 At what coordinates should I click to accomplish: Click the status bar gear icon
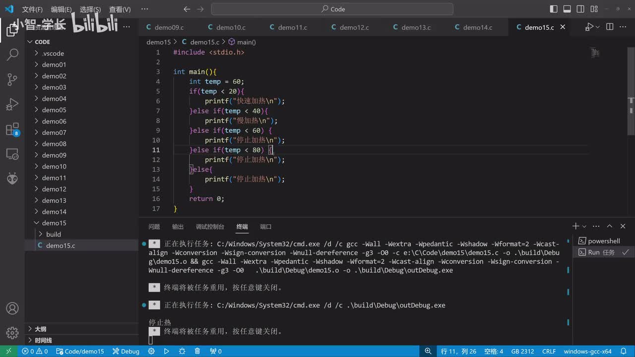151,351
